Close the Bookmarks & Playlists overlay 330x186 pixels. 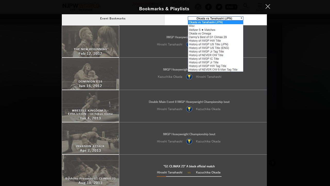(x=268, y=6)
